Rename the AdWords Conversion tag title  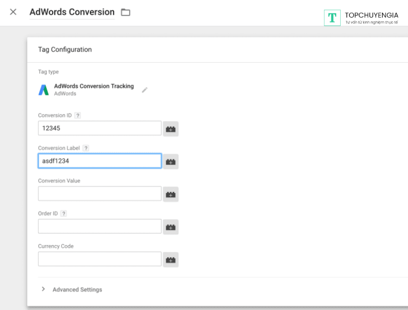click(72, 12)
